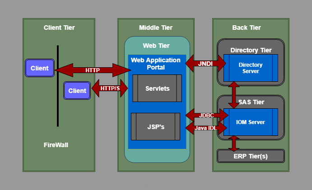The image size is (312, 190).
Task: Click the Directory Tier label
Action: pyautogui.click(x=251, y=50)
